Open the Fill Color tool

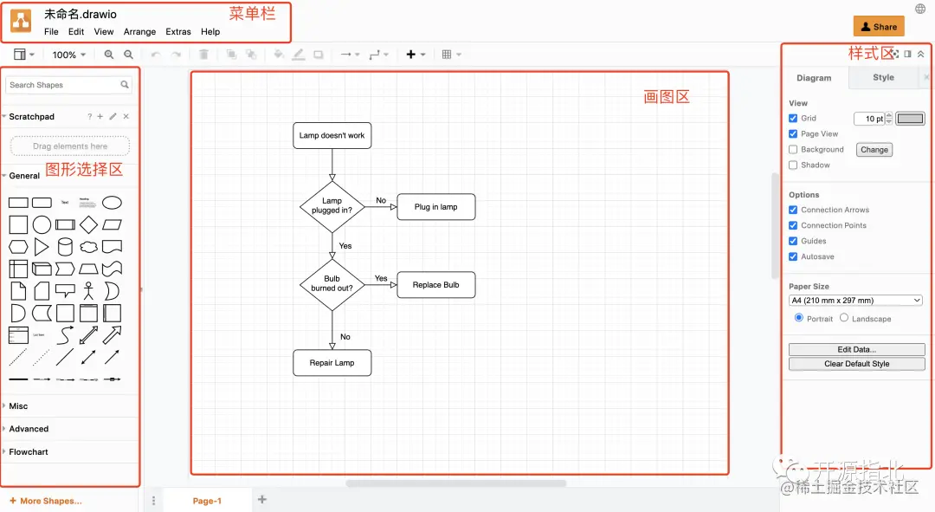[x=279, y=55]
